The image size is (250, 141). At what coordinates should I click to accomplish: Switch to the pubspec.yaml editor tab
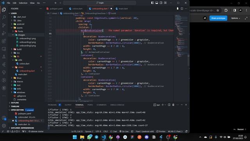(x=55, y=9)
